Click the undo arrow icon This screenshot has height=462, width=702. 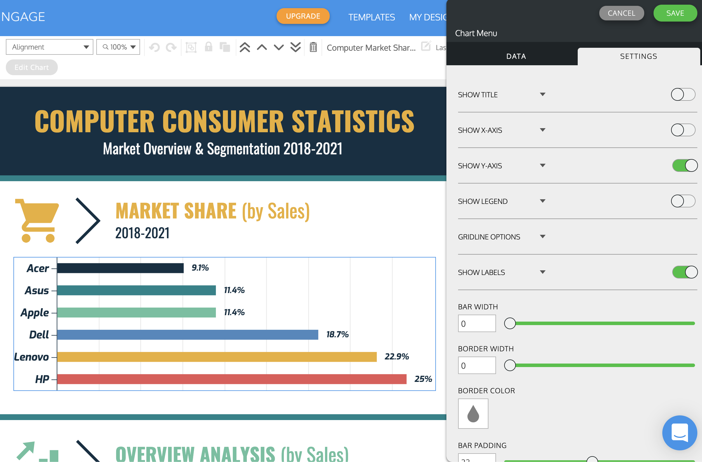[154, 47]
